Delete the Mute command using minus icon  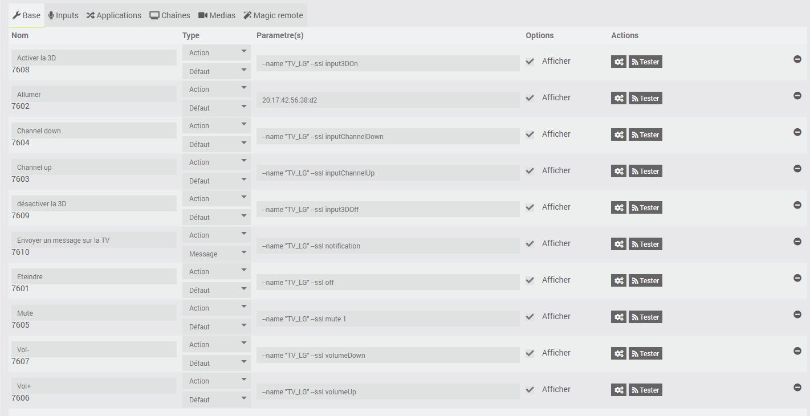point(797,315)
